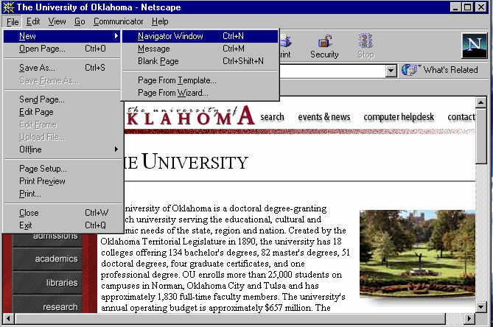493x327 pixels.
Task: Click the Security toolbar icon
Action: pos(324,46)
